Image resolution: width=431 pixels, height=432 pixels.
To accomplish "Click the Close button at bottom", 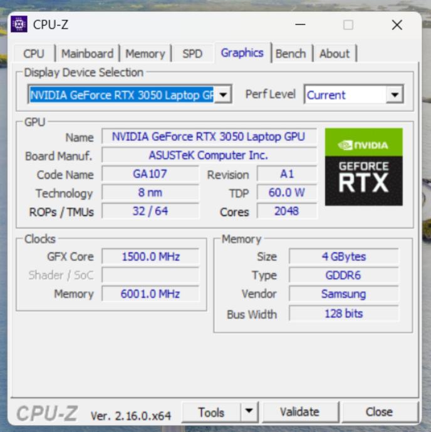I will pos(379,412).
